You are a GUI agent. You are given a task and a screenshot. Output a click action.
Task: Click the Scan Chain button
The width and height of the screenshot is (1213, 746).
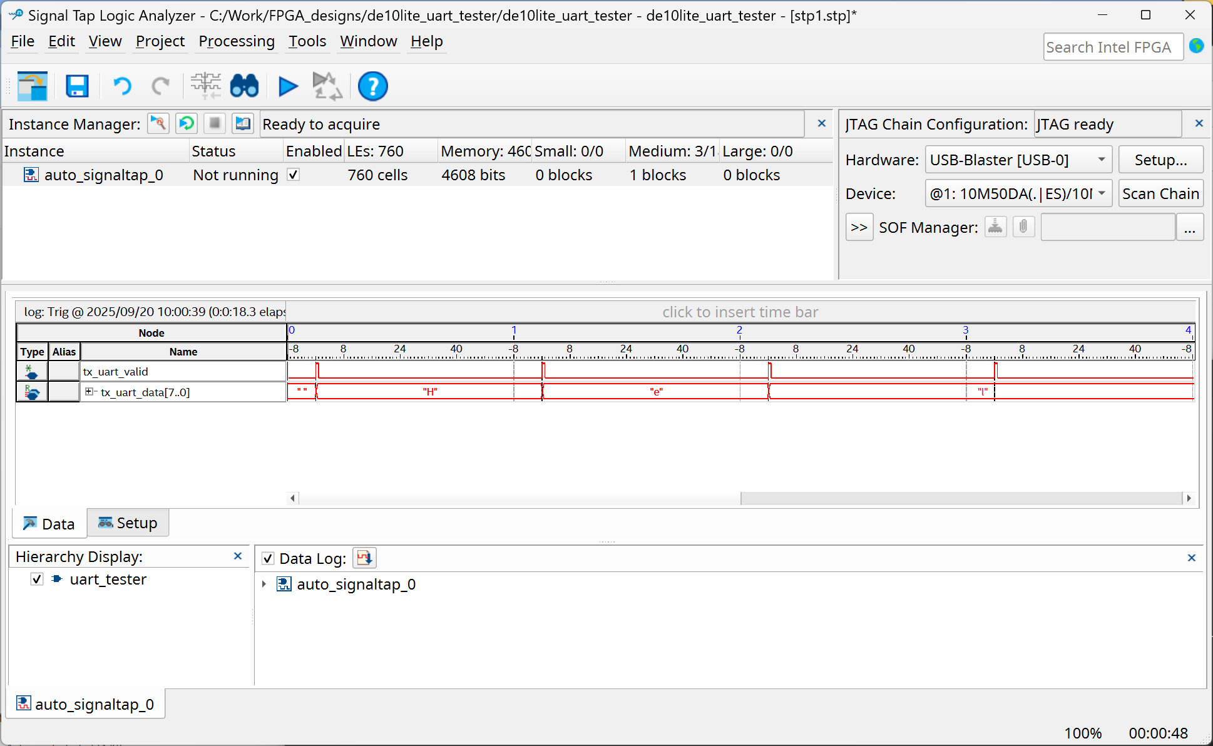pos(1160,193)
